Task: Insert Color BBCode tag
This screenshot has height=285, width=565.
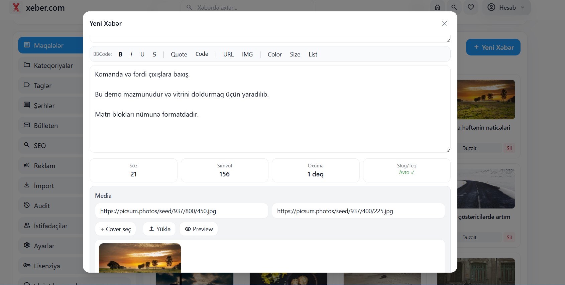Action: pyautogui.click(x=274, y=54)
